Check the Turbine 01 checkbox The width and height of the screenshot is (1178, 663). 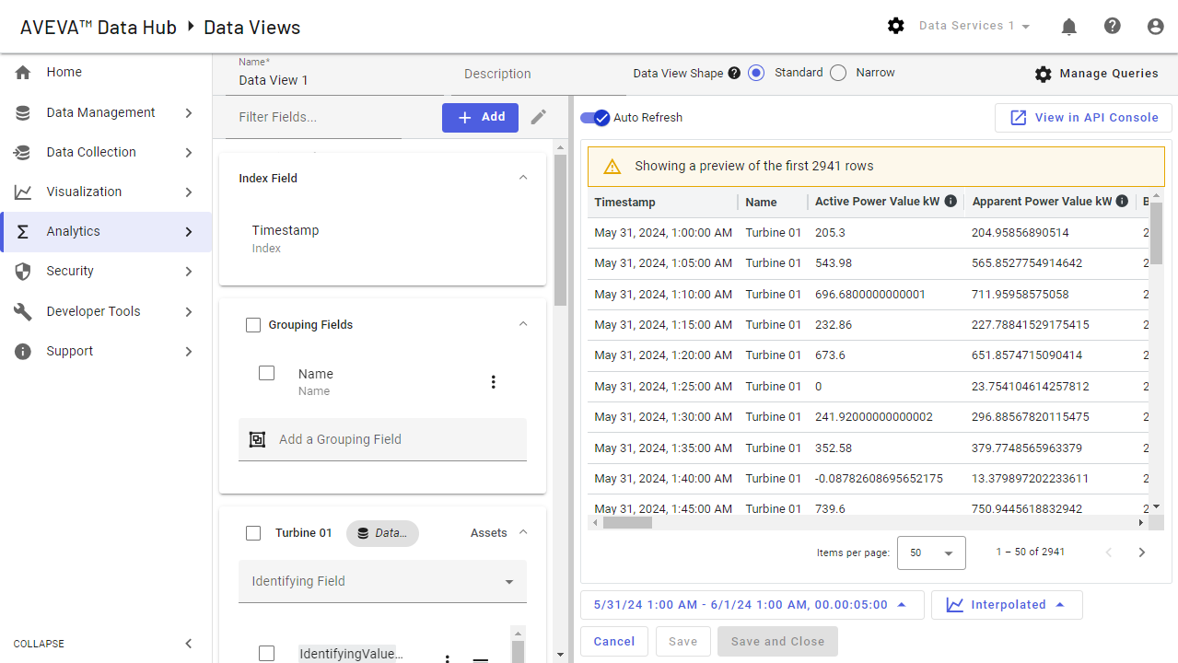[253, 533]
